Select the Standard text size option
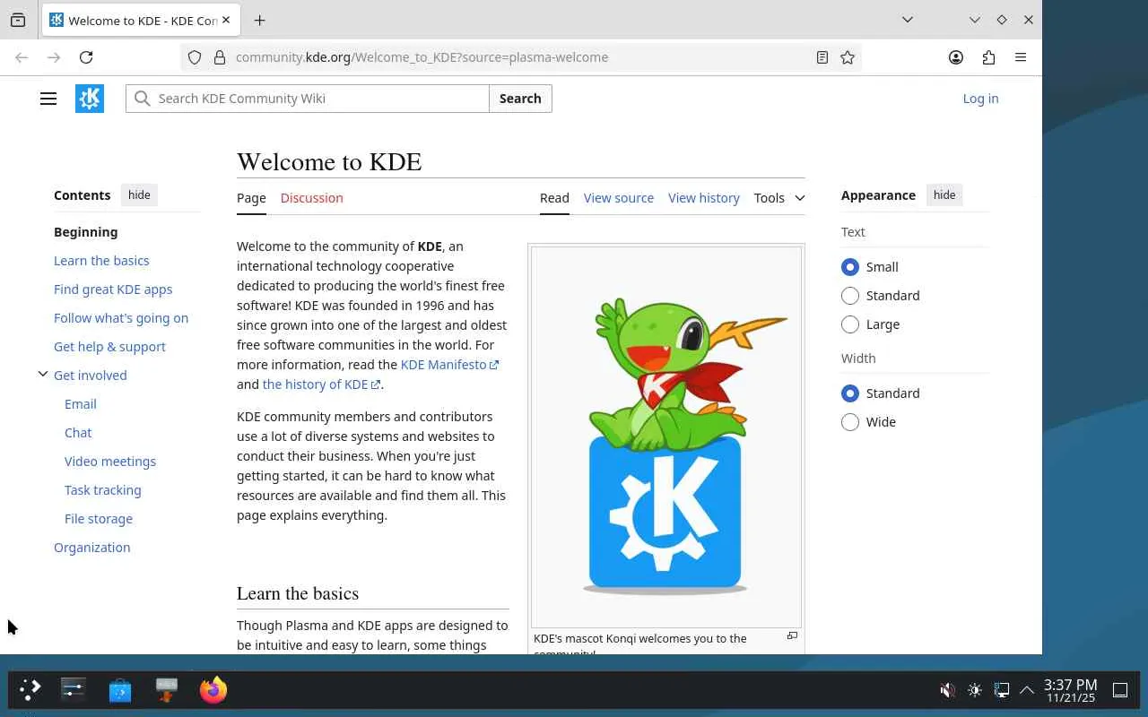 point(850,296)
